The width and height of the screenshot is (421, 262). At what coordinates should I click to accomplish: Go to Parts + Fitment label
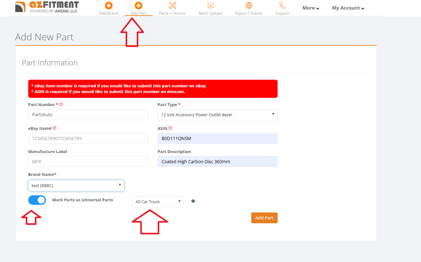[172, 13]
